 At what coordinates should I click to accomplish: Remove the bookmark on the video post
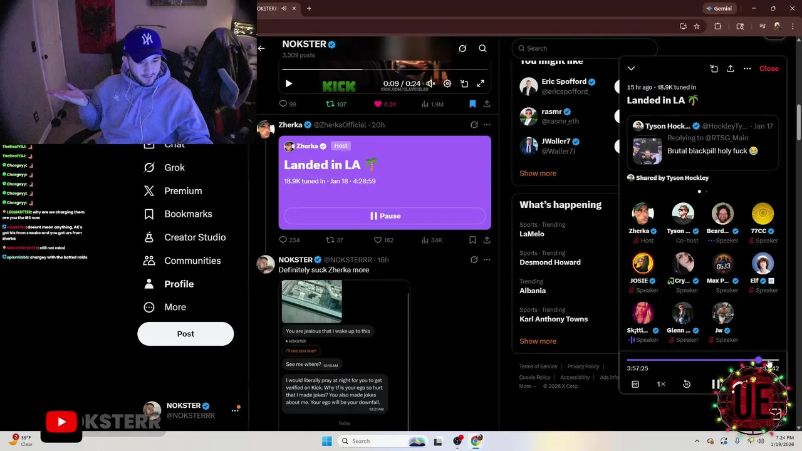472,104
